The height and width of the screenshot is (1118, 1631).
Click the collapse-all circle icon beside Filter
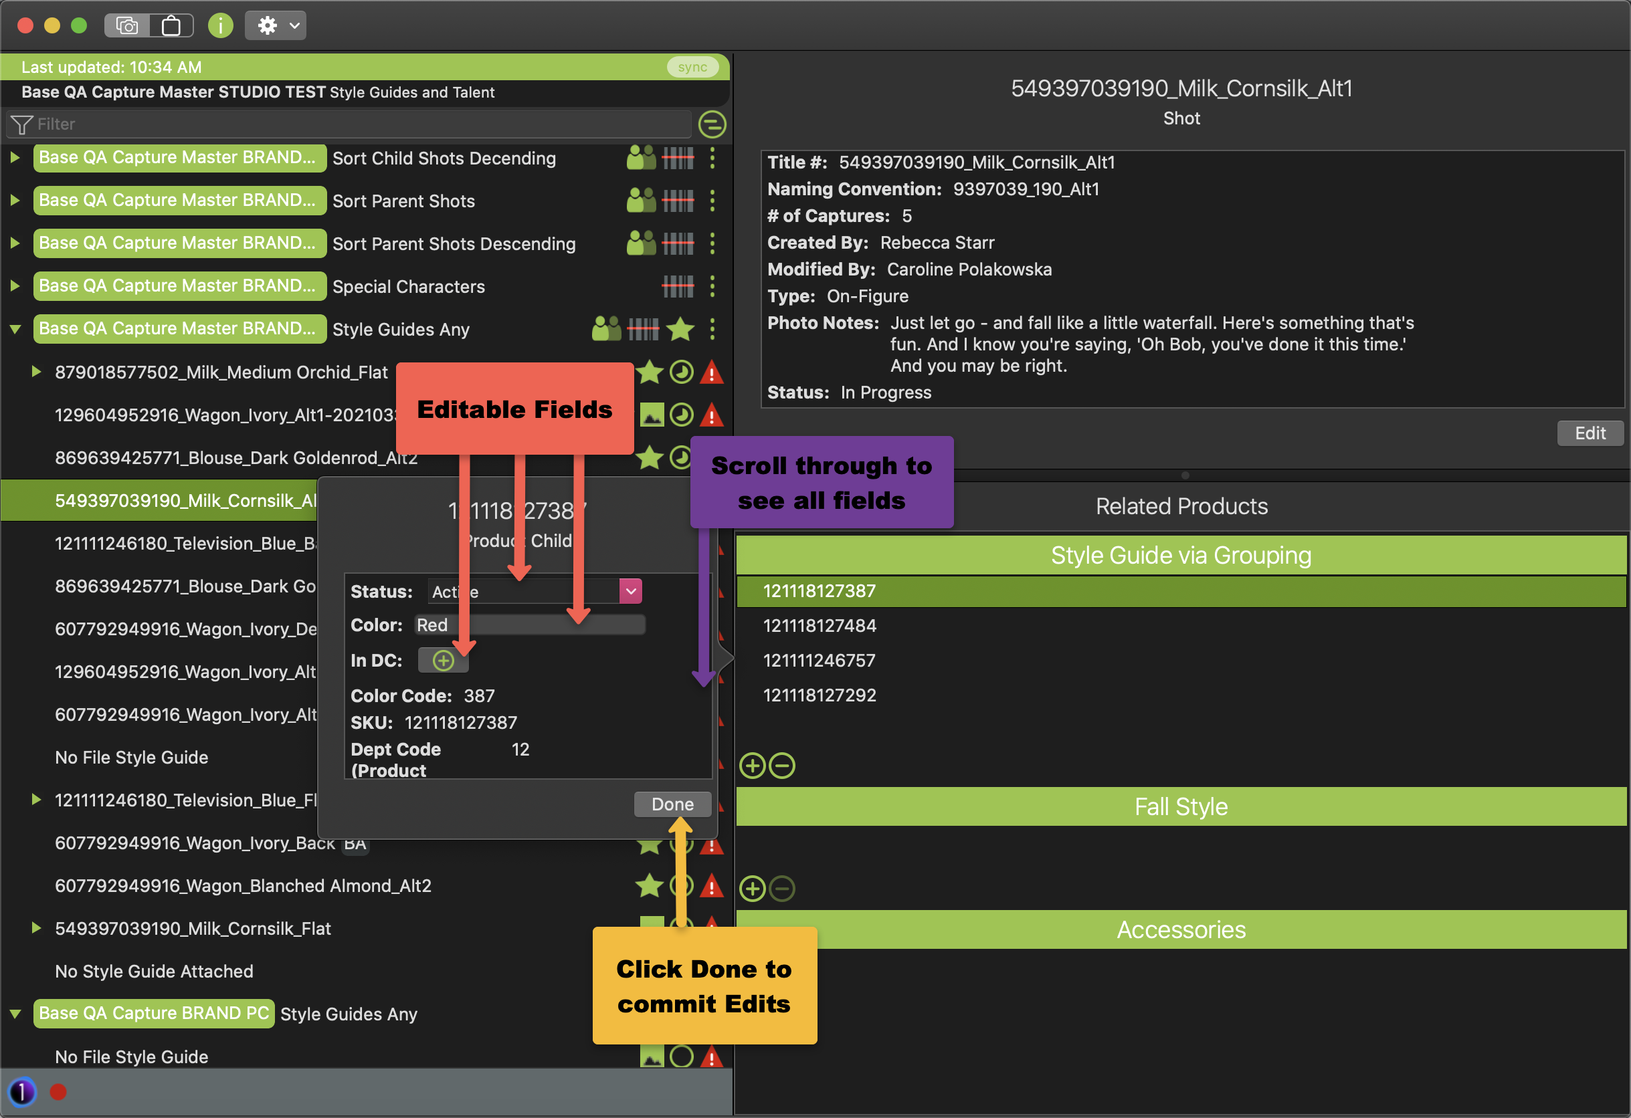coord(712,124)
